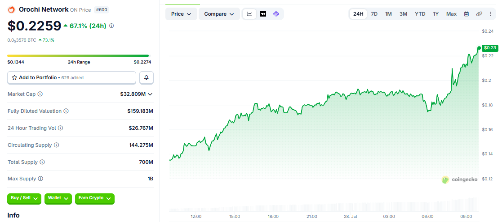
Task: Click the 144.275M circulating supply value
Action: (141, 145)
